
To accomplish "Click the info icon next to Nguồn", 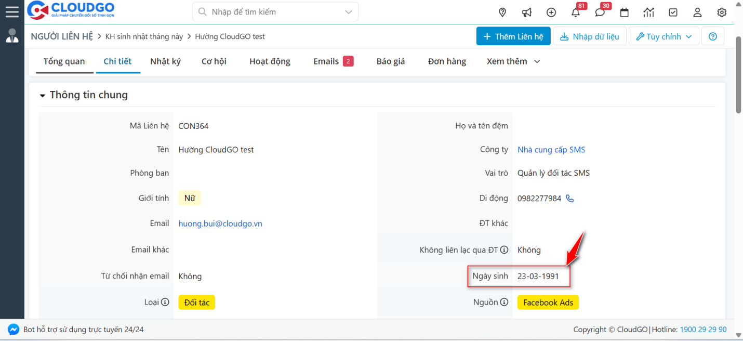I will coord(503,302).
